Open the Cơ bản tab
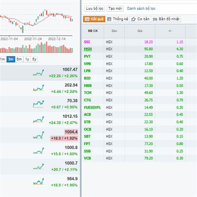This screenshot has height=197, width=197. [x=140, y=19]
